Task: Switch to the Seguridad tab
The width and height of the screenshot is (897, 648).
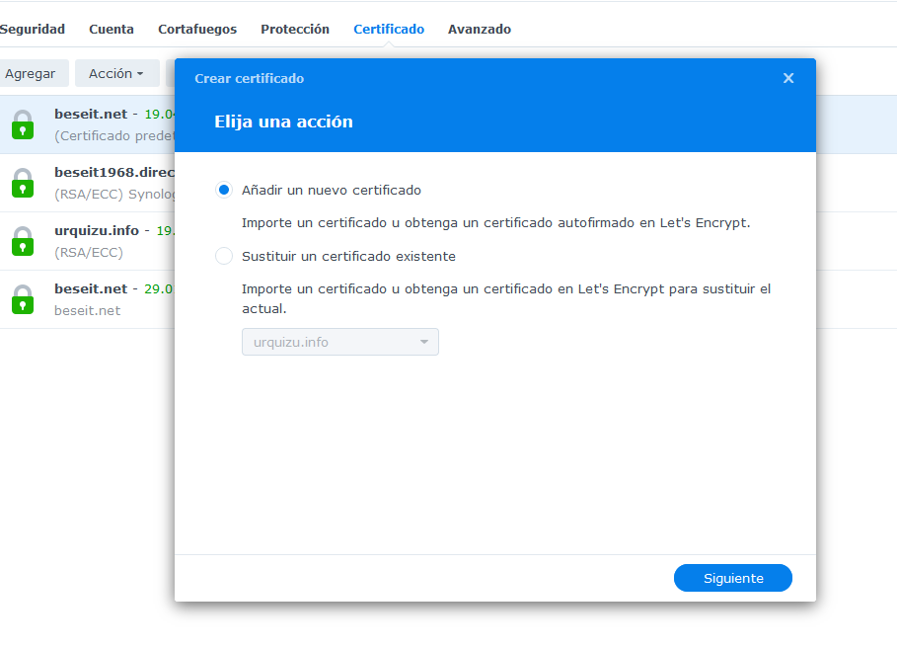Action: click(33, 30)
